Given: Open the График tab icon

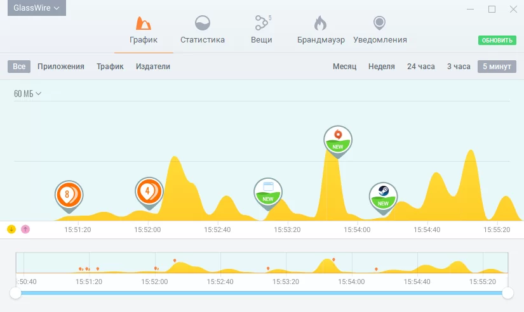Looking at the screenshot, I should (x=144, y=23).
